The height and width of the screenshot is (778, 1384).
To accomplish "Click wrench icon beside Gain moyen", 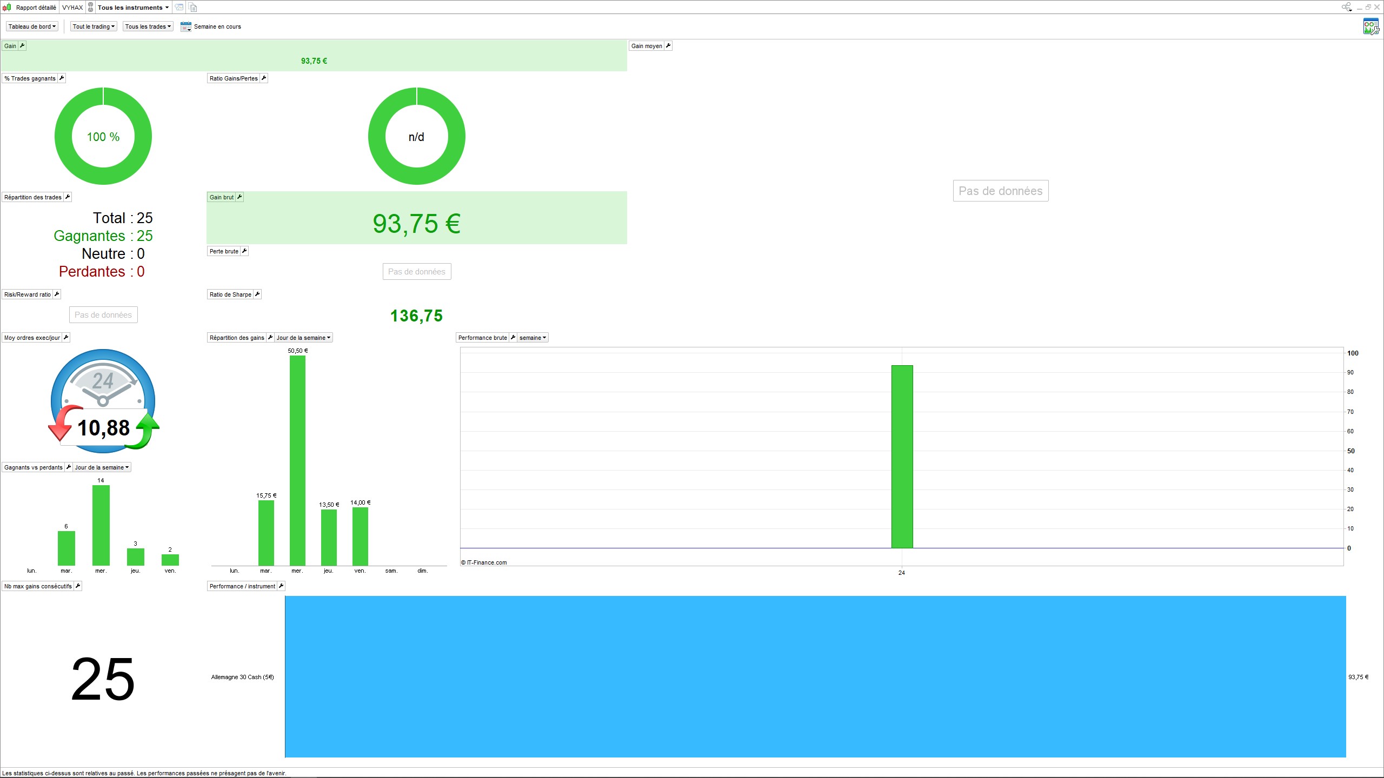I will [668, 46].
